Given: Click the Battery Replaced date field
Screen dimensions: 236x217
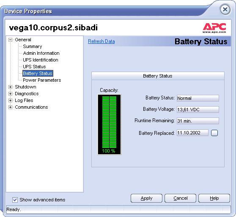Looking at the screenshot, I should pos(192,133).
